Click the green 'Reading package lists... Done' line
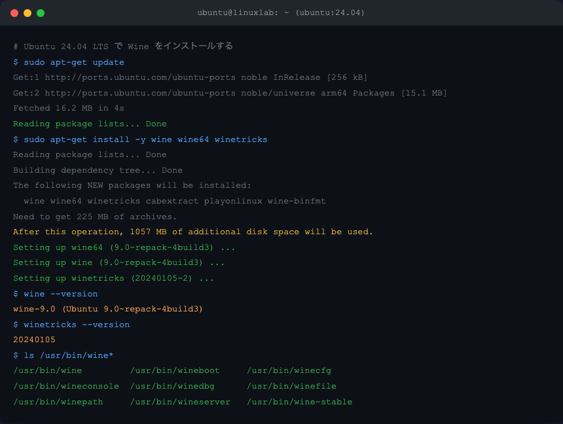This screenshot has width=563, height=424. [x=90, y=124]
